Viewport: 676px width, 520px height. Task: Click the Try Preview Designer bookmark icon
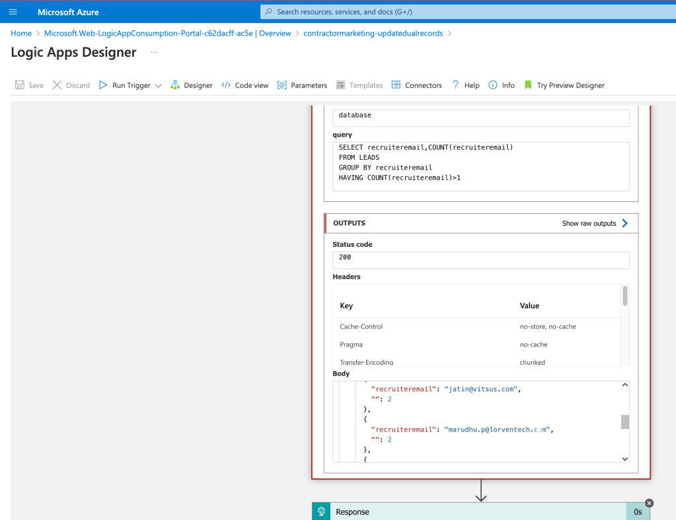(x=528, y=85)
